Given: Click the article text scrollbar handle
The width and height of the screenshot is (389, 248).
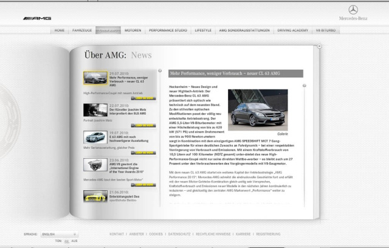Looking at the screenshot, I should (x=305, y=86).
